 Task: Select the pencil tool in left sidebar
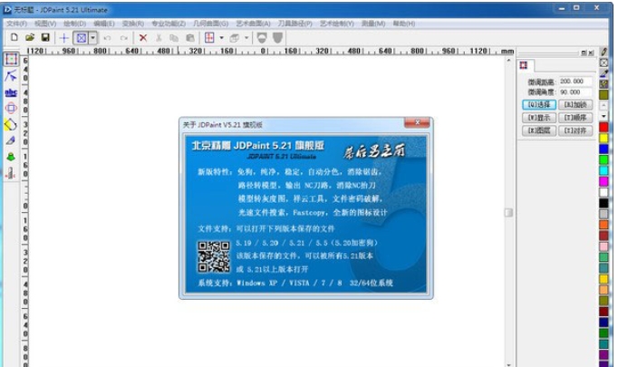(11, 140)
